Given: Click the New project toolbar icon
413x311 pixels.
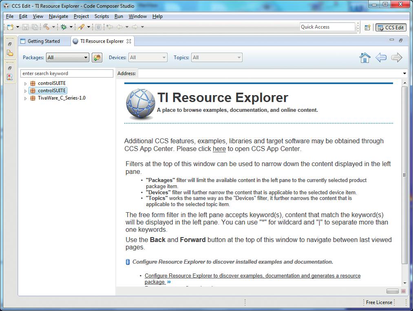Looking at the screenshot, I should (10, 27).
